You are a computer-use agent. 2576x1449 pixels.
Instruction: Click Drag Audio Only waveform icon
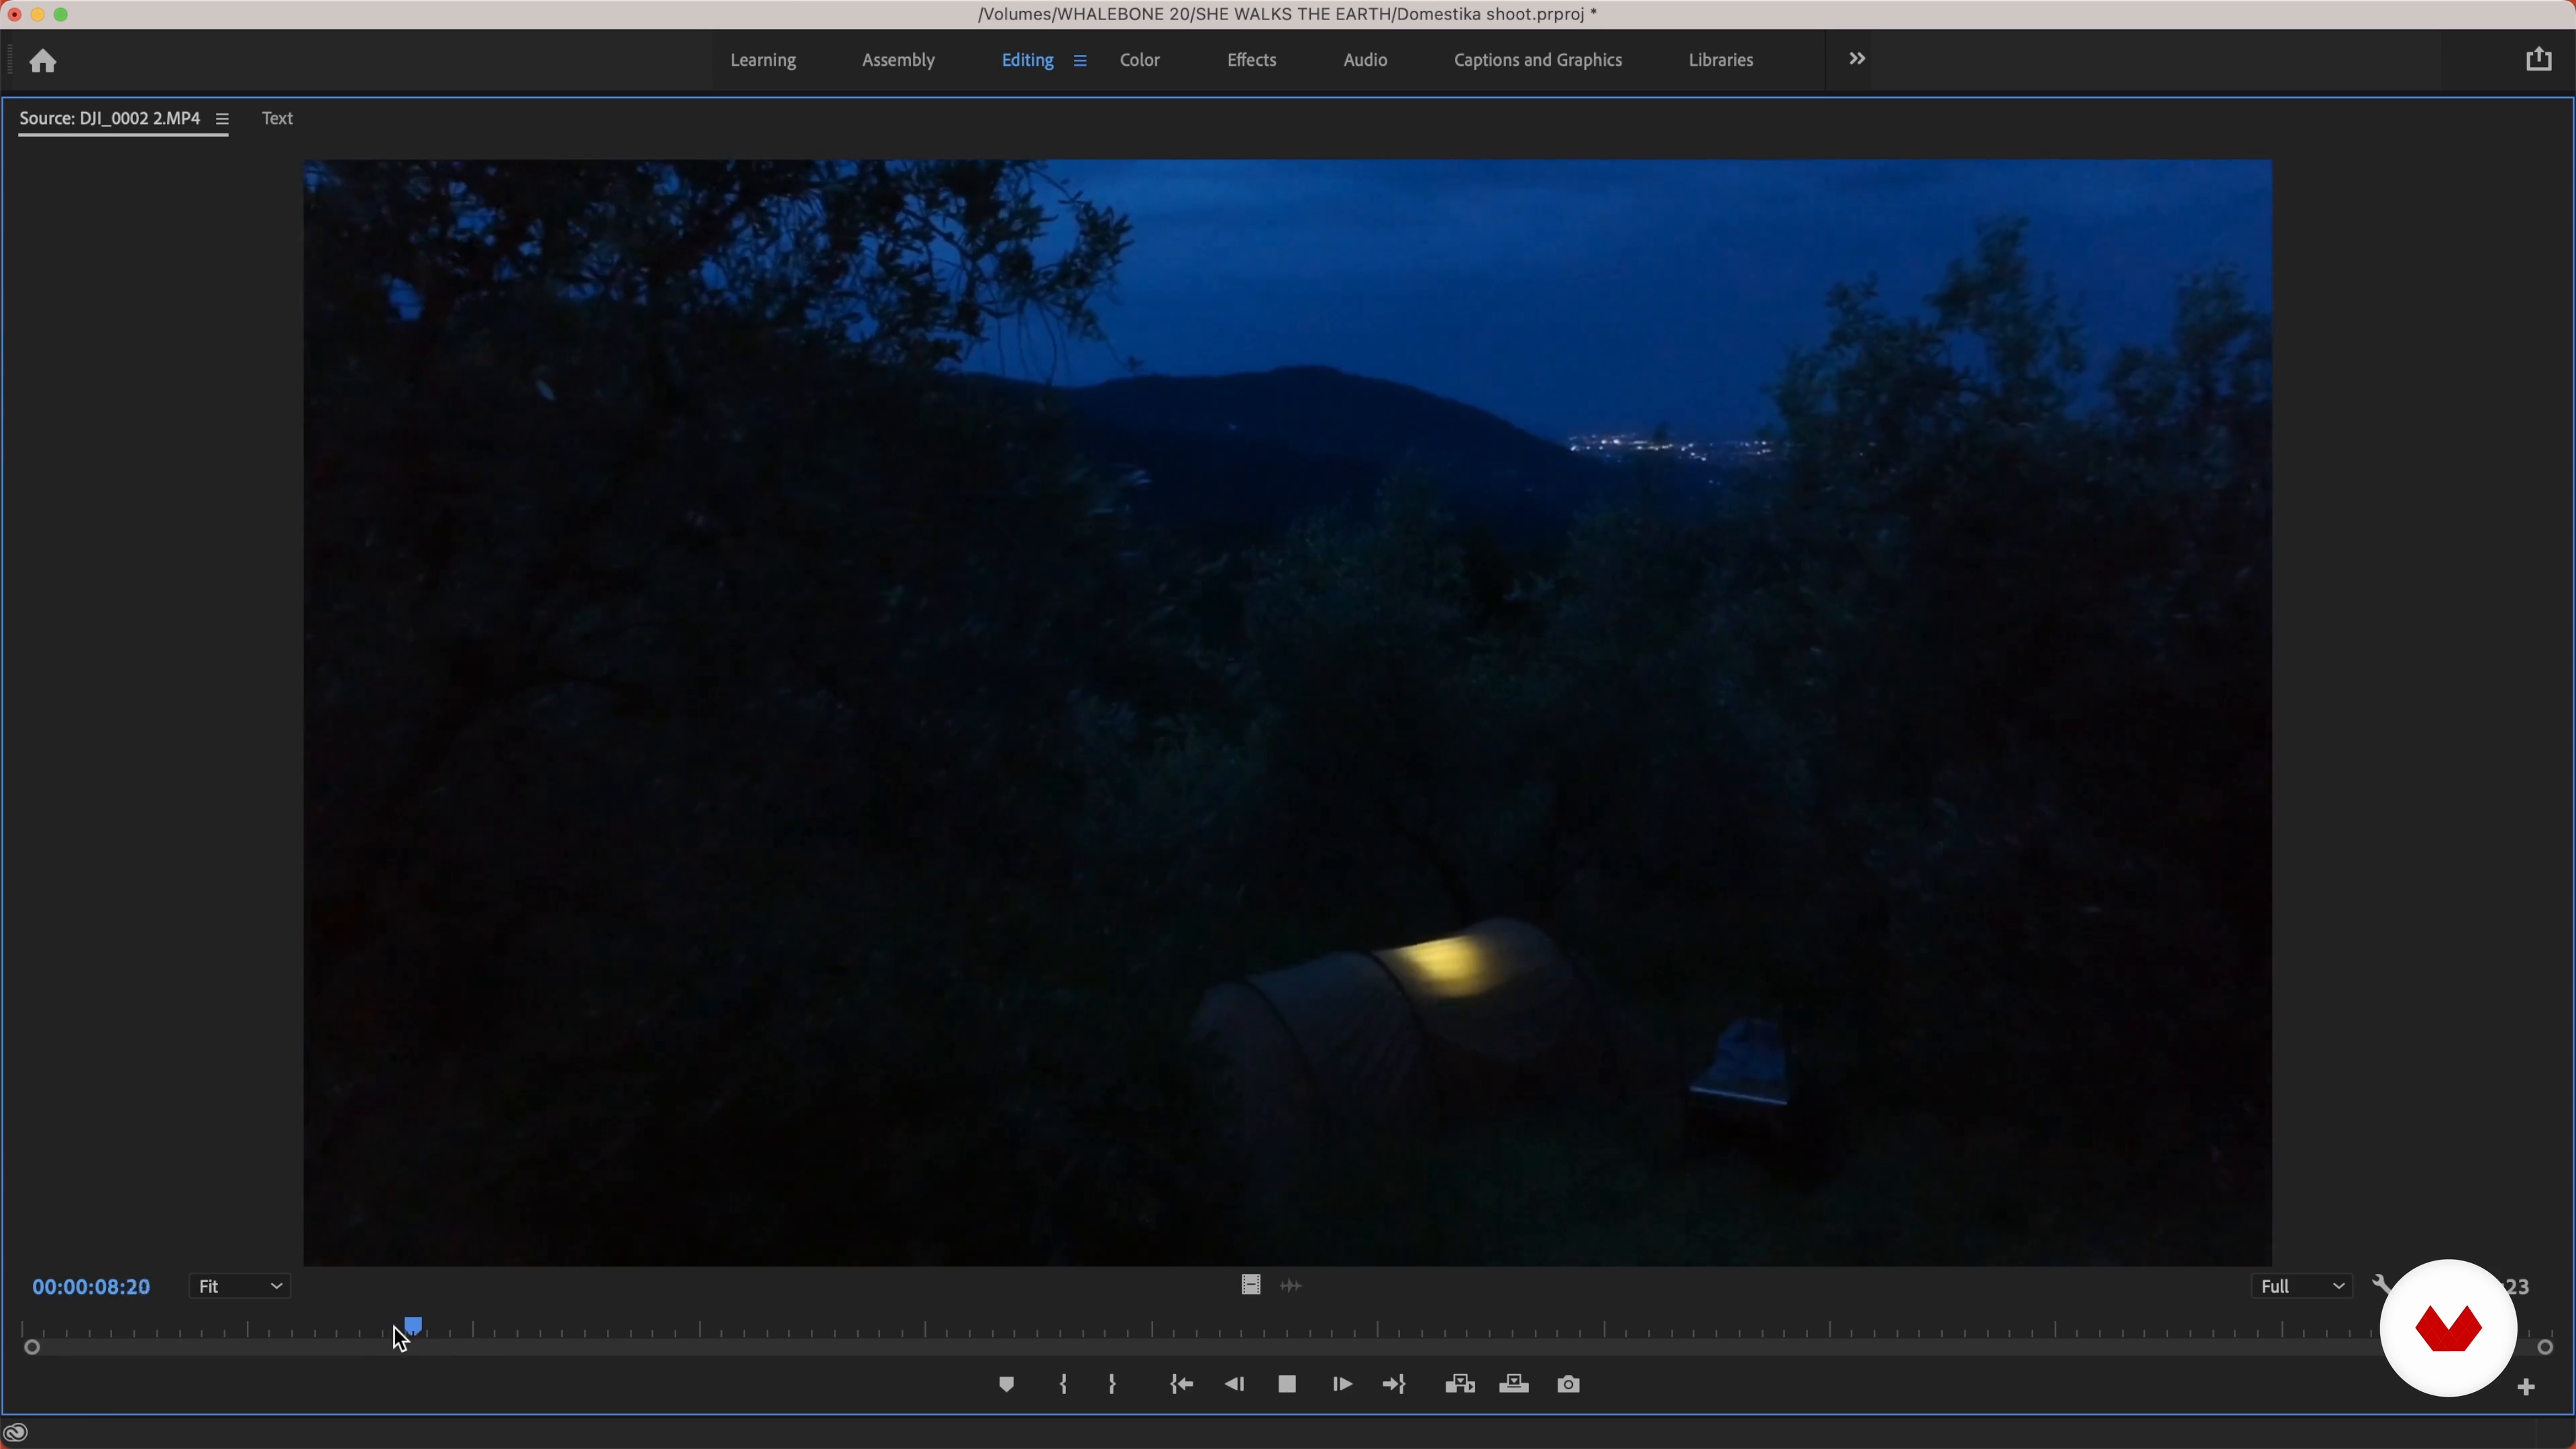pyautogui.click(x=1291, y=1286)
